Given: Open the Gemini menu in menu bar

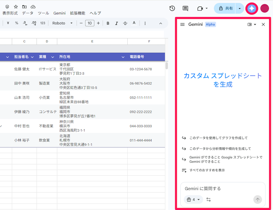Looking at the screenshot, I should coord(59,13).
